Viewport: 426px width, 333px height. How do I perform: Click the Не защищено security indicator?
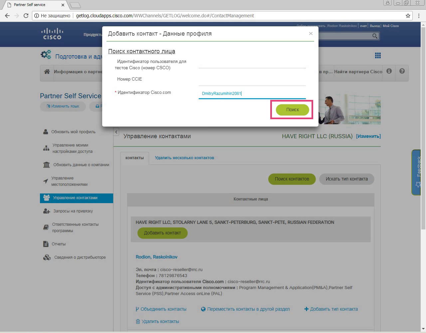click(52, 16)
